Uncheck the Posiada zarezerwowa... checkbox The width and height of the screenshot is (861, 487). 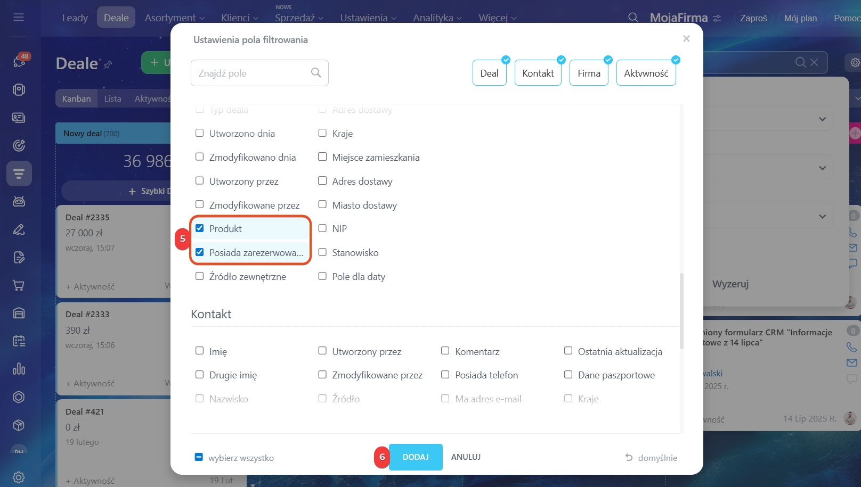click(200, 252)
